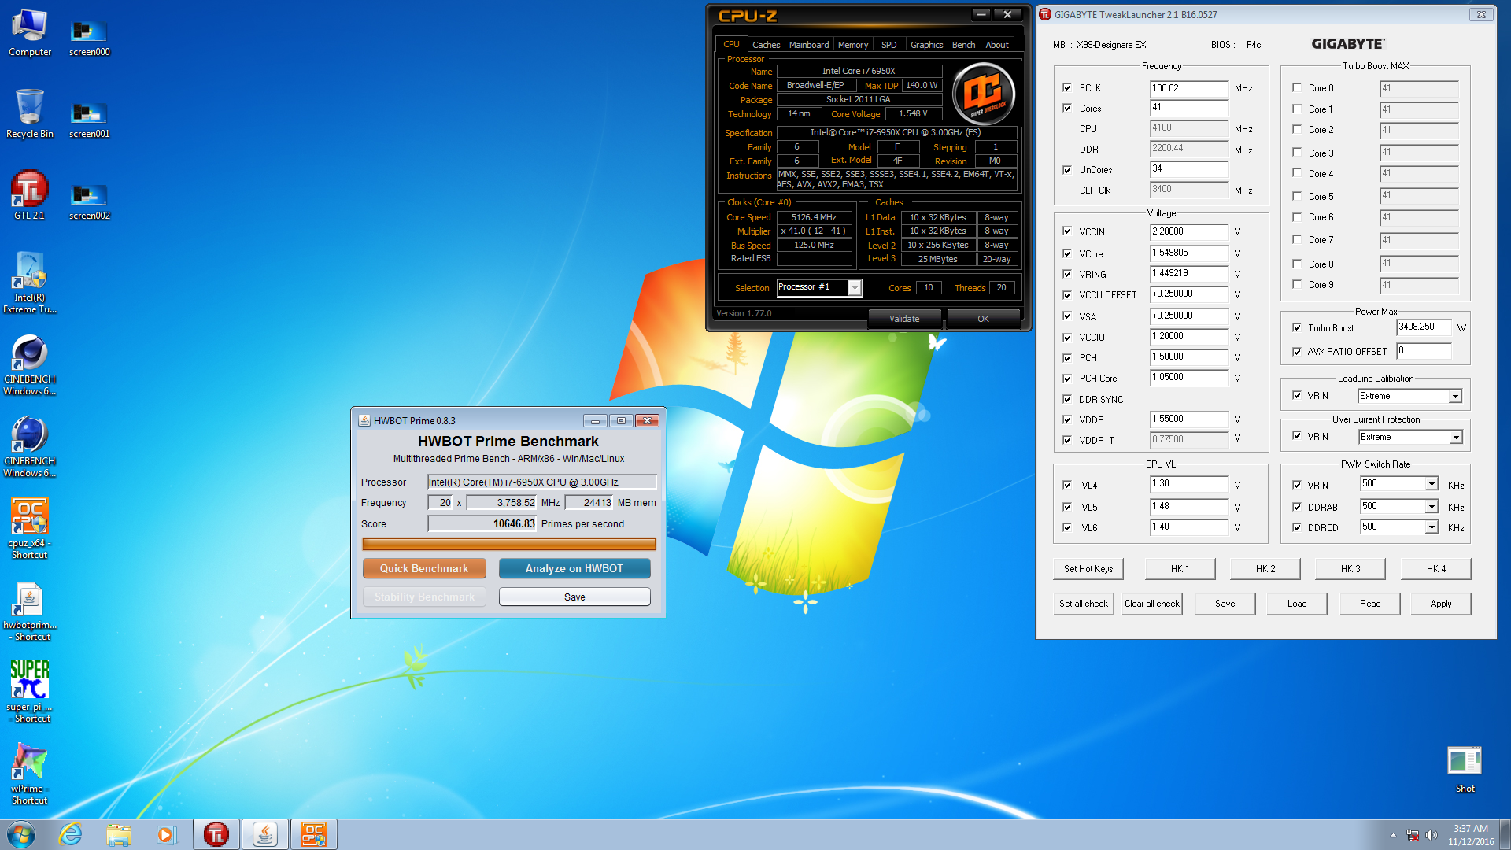The image size is (1511, 850).
Task: Click the Turbo Boost wattage input field
Action: pos(1423,327)
